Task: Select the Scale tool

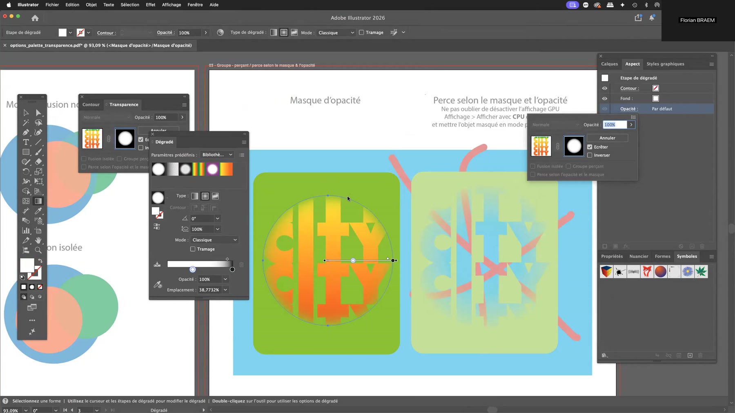Action: [38, 171]
